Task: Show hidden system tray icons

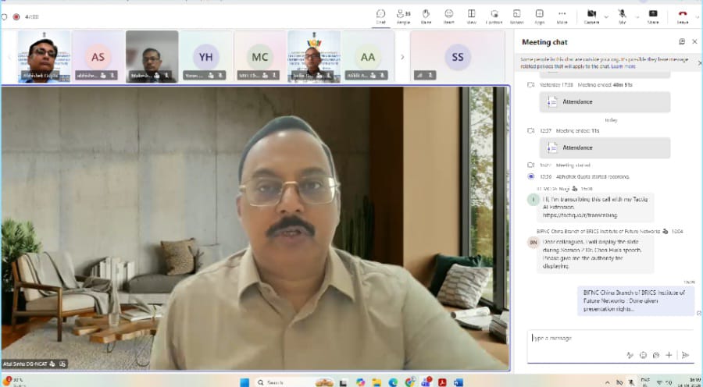Action: (608, 382)
